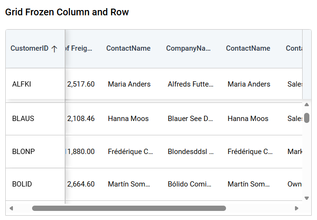Select the CompanyName column header
The width and height of the screenshot is (317, 220).
pos(188,49)
